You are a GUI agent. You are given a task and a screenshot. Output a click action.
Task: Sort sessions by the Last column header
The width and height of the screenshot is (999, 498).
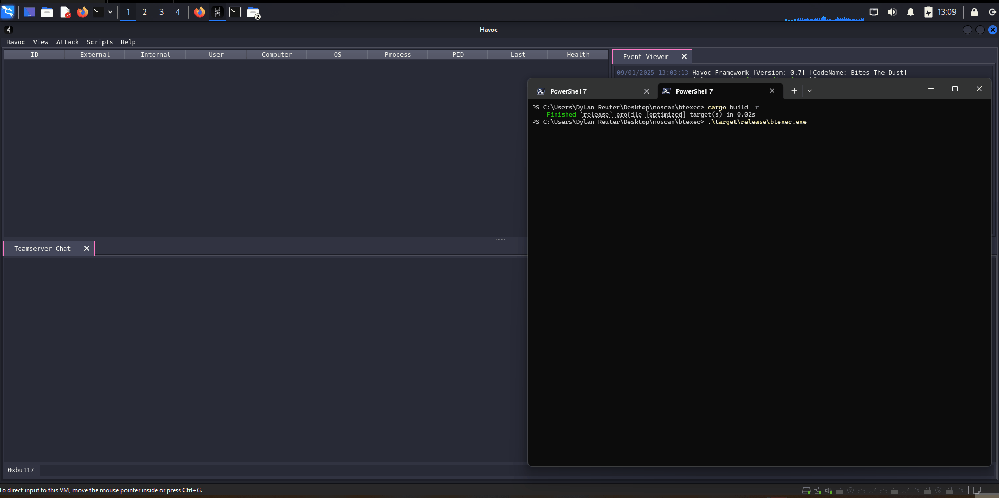[518, 55]
